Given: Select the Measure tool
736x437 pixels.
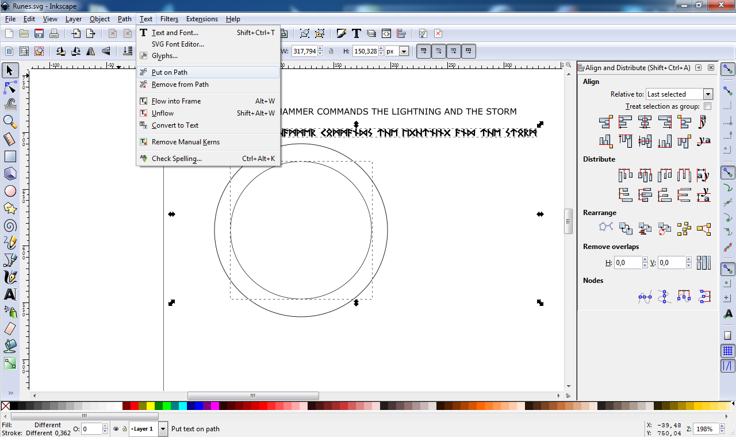Looking at the screenshot, I should [10, 139].
